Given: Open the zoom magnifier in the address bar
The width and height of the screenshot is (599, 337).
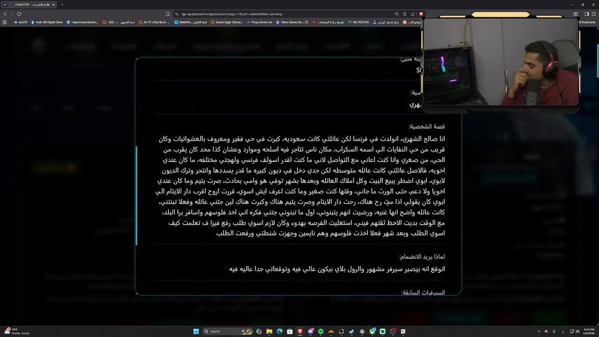Looking at the screenshot, I should (x=397, y=14).
